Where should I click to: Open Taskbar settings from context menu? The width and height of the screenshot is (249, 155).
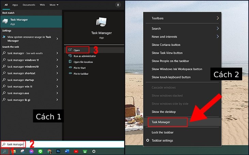[x=182, y=140]
